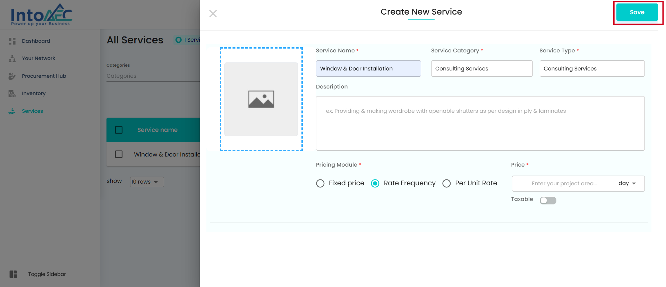The height and width of the screenshot is (287, 666).
Task: Click the Services hand icon
Action: [x=12, y=111]
